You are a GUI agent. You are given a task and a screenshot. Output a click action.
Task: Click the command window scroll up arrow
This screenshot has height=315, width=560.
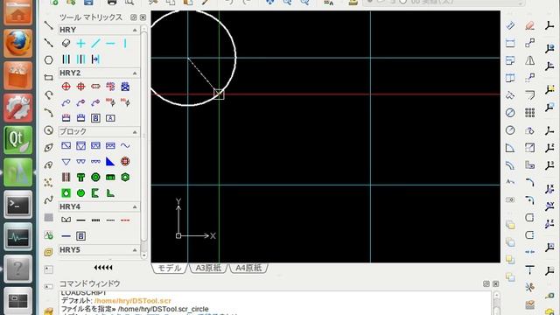(496, 295)
